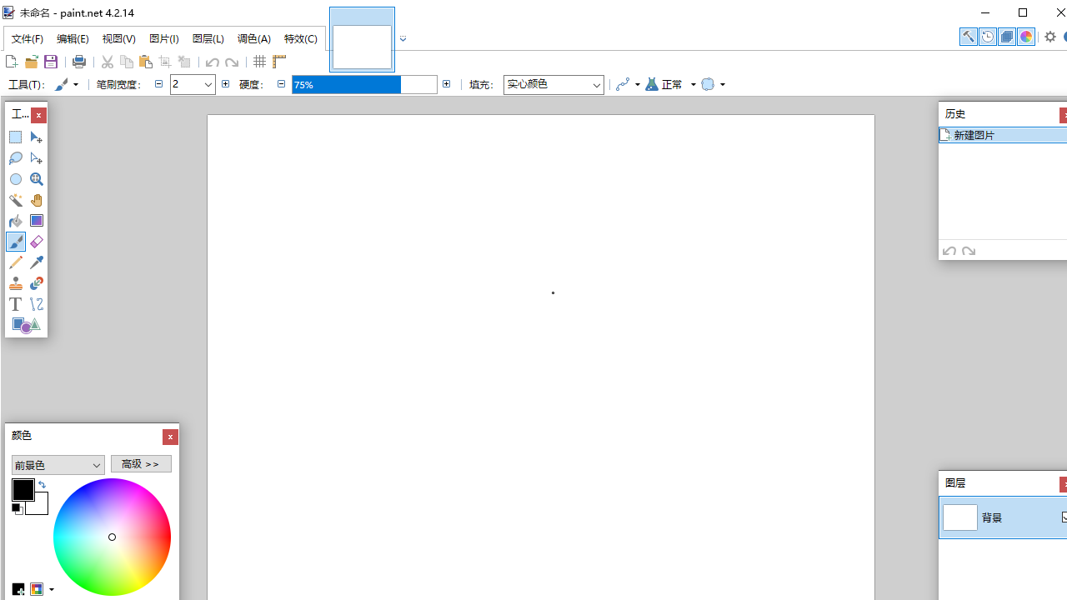
Task: Pick a color from the color wheel
Action: coord(112,537)
